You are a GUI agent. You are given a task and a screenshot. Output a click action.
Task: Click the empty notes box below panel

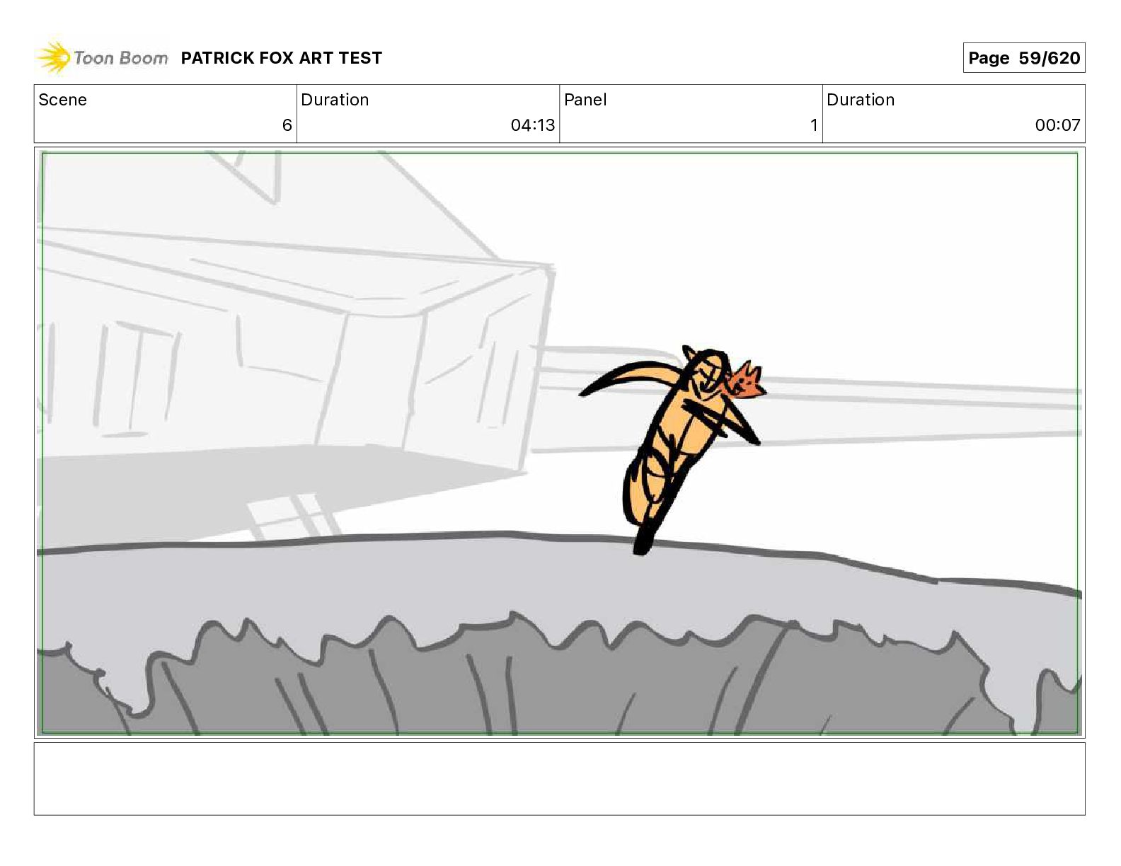(x=559, y=778)
